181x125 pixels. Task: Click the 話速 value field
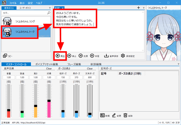(22, 77)
